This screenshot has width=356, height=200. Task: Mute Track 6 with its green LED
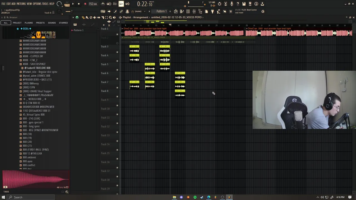(117, 79)
